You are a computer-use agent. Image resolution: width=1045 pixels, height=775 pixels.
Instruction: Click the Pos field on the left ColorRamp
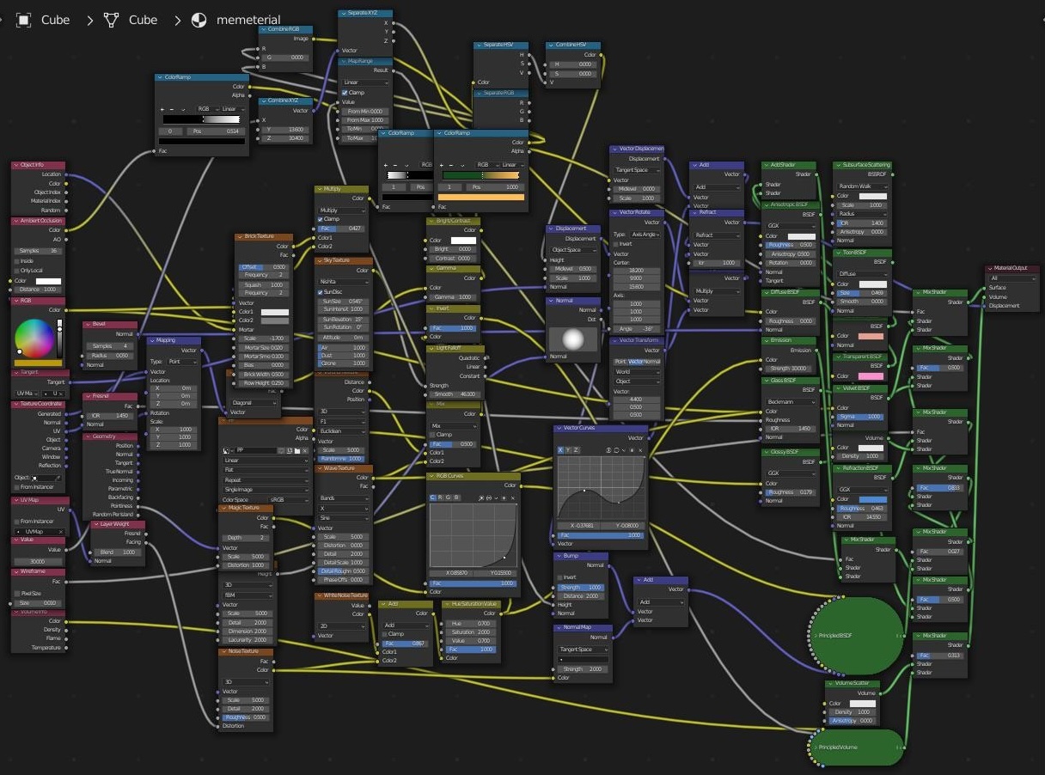point(421,187)
